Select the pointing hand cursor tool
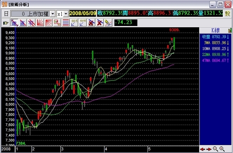 click(6, 23)
